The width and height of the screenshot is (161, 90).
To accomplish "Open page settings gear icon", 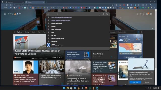I will pos(151,14).
